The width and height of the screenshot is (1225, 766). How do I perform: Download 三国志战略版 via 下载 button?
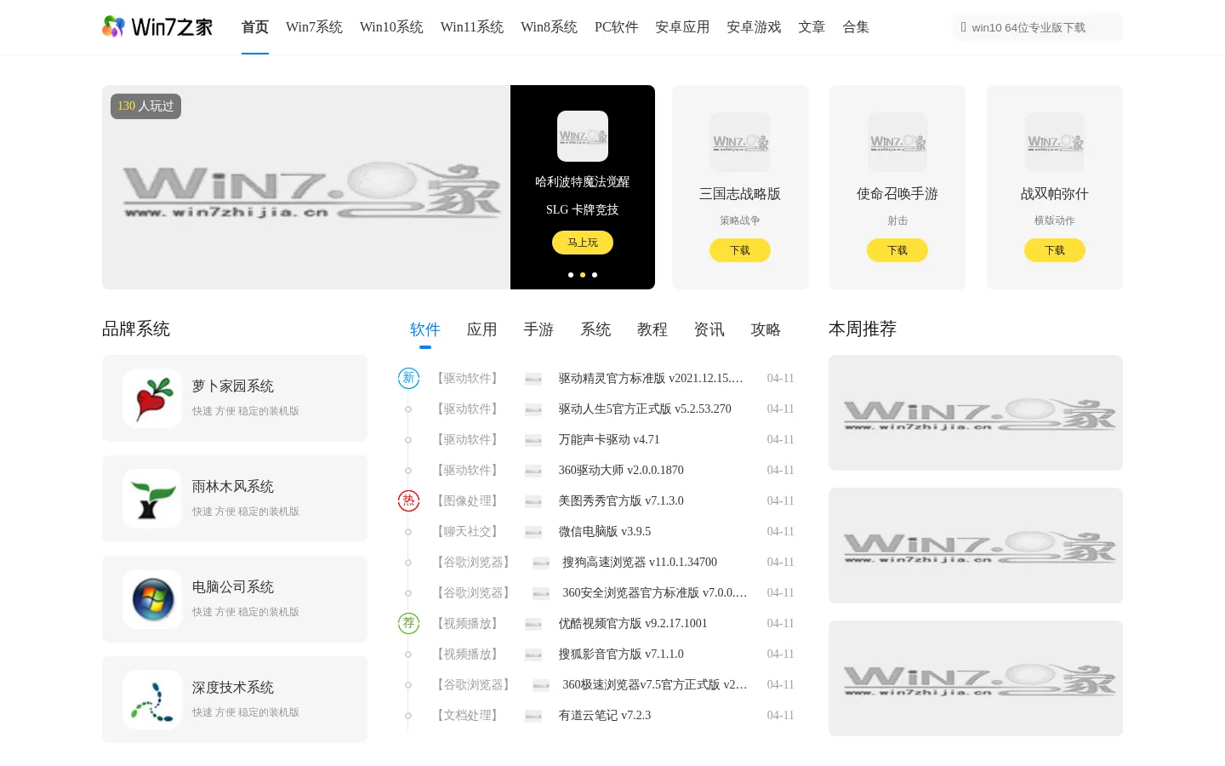tap(740, 250)
